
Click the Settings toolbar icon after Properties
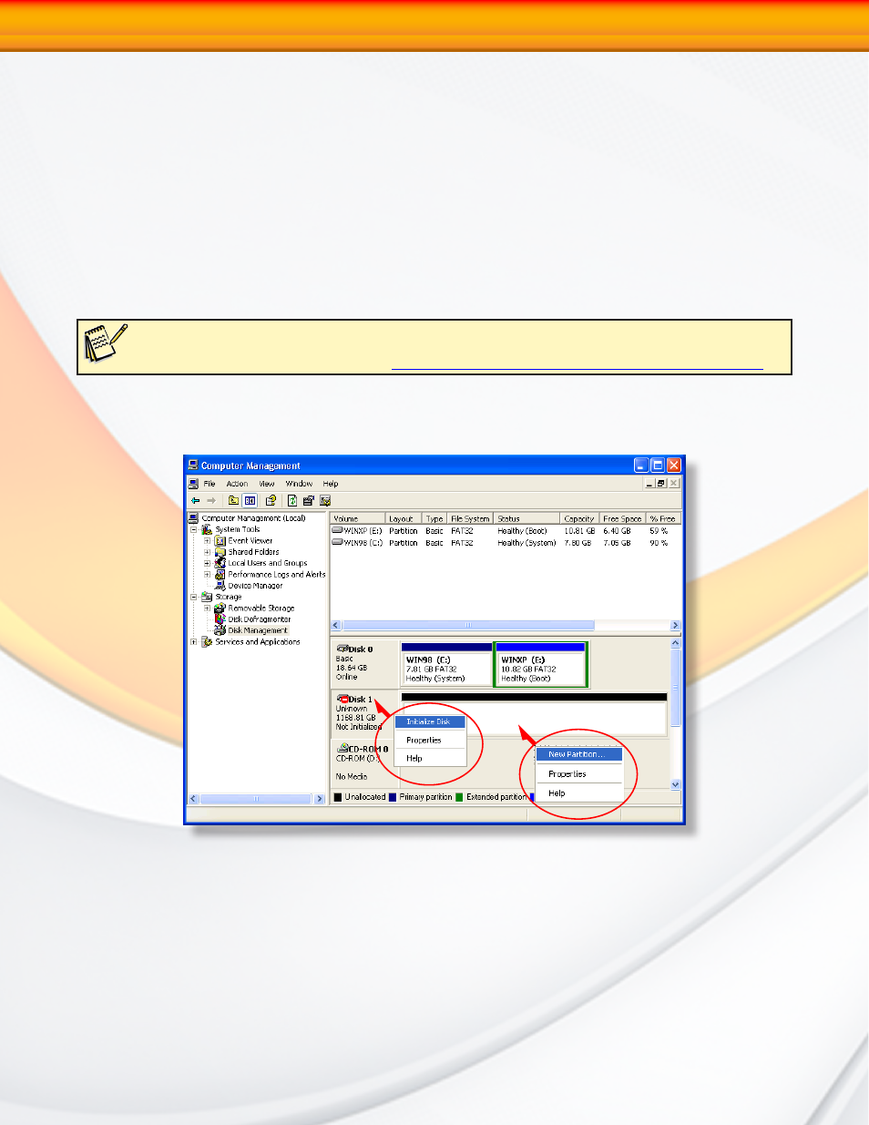(x=325, y=500)
